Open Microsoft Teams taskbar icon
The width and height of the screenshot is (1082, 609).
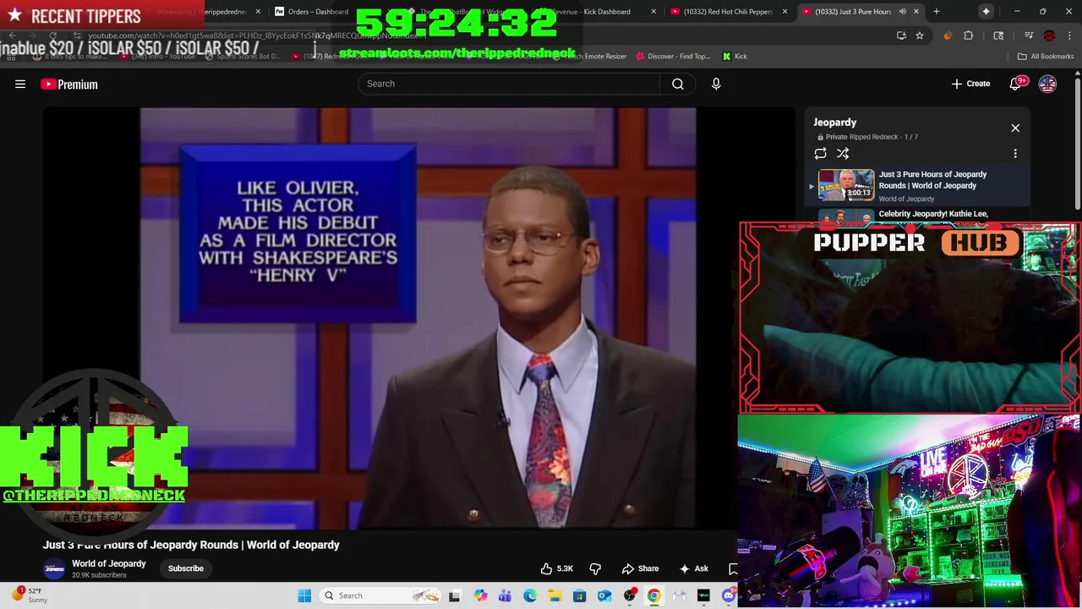pyautogui.click(x=505, y=595)
